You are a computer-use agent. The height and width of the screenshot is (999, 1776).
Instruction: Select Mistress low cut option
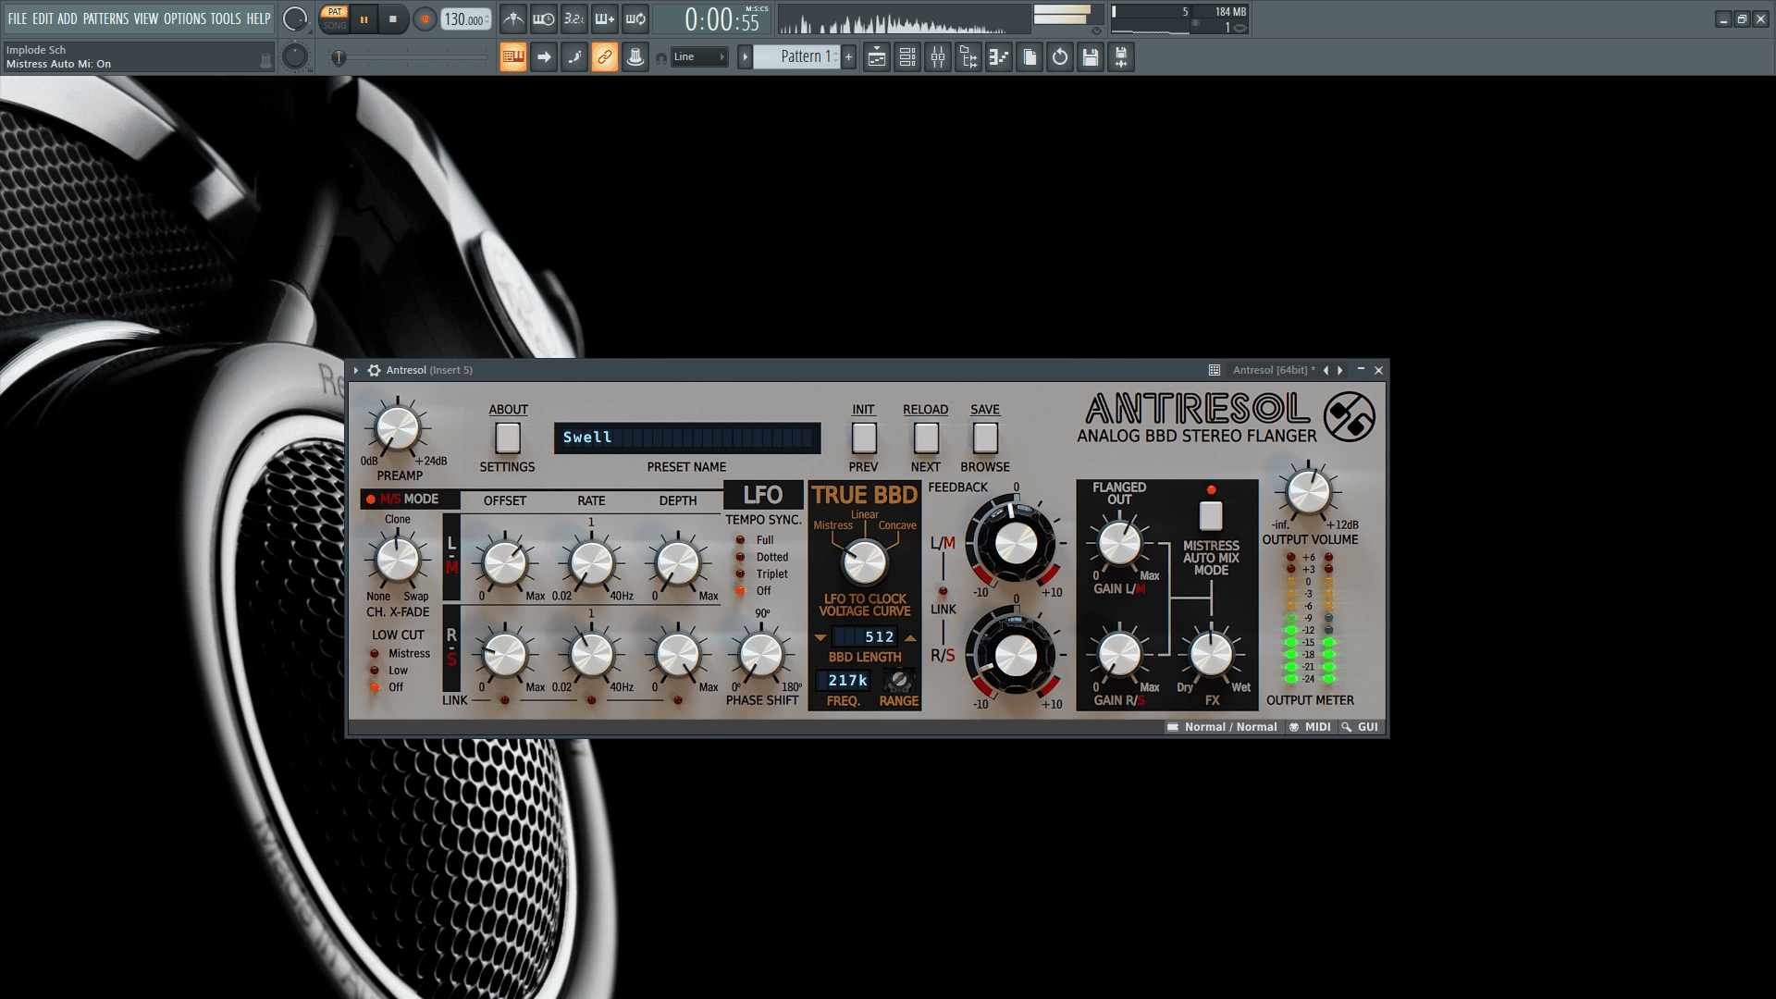click(375, 653)
